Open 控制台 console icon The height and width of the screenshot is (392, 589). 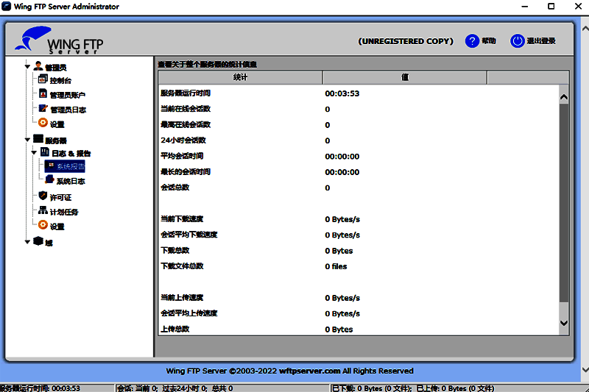point(43,79)
